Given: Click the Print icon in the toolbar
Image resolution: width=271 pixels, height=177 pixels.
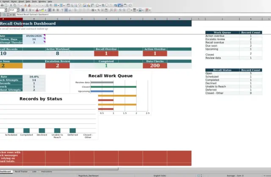Looking at the screenshot, I should [x=2, y=5].
